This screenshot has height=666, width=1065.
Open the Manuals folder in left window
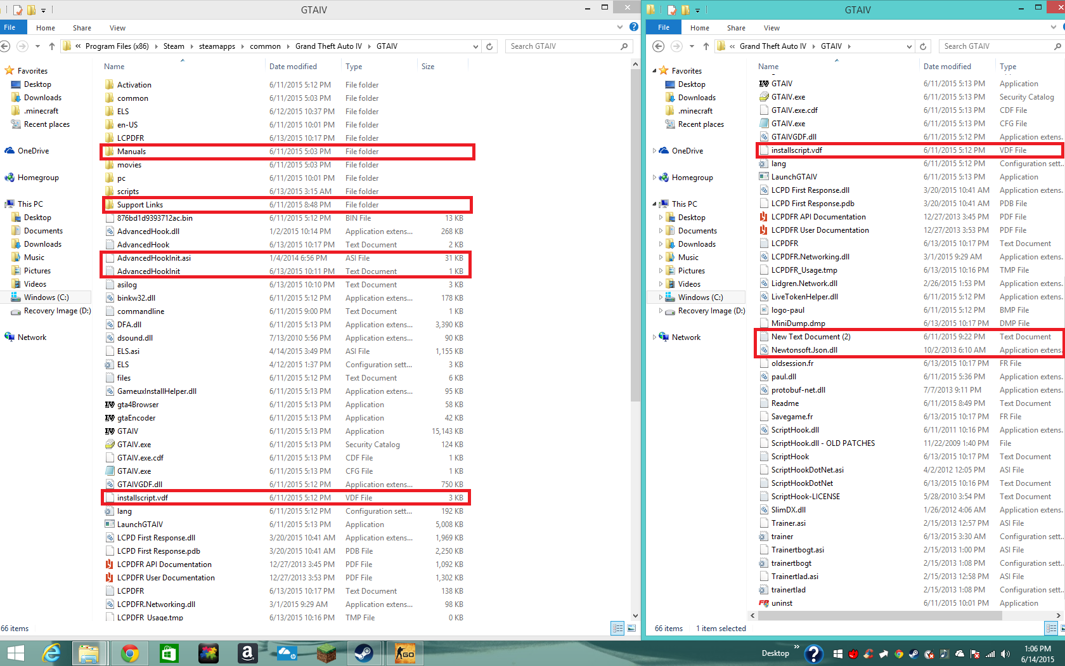coord(131,152)
